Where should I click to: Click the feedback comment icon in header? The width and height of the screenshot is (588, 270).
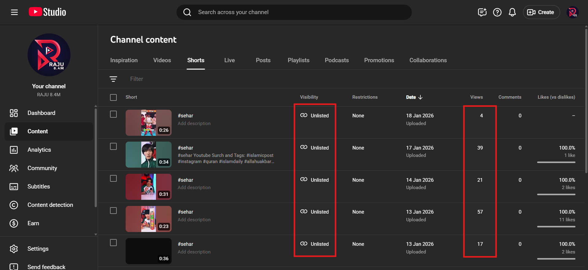[x=482, y=12]
